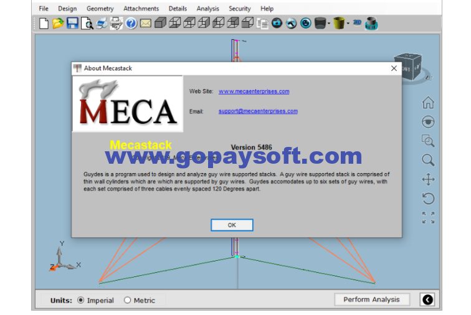
Task: Open the Analysis menu
Action: 208,9
